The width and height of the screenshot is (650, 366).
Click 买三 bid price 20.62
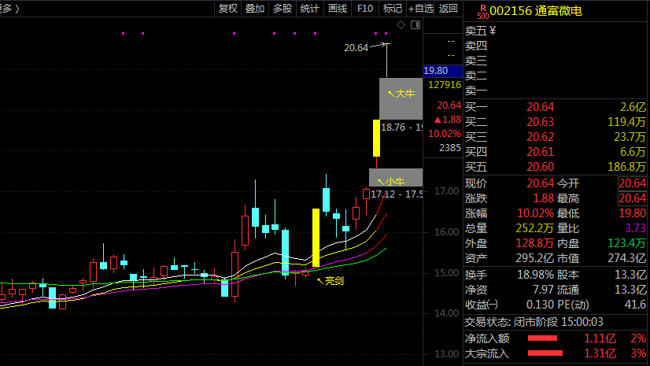coord(540,137)
